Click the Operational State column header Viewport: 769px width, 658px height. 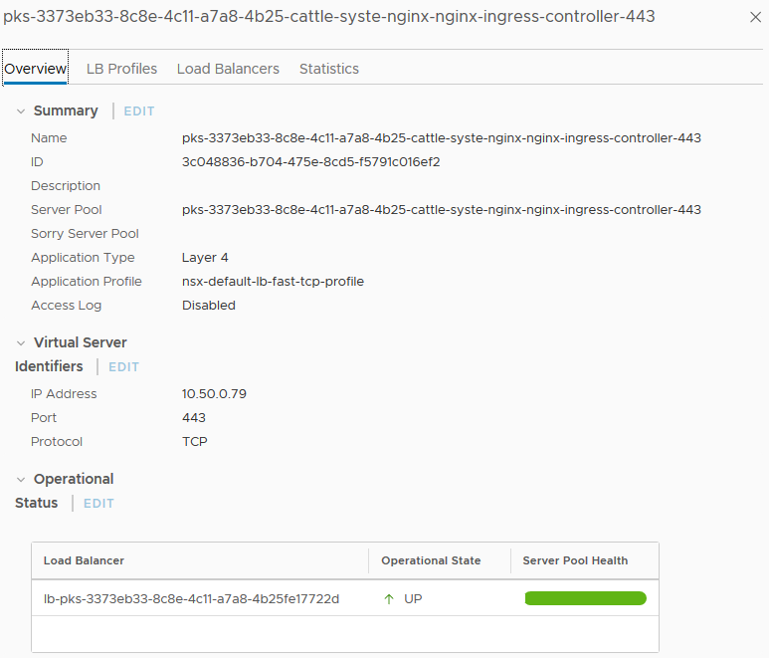tap(431, 561)
